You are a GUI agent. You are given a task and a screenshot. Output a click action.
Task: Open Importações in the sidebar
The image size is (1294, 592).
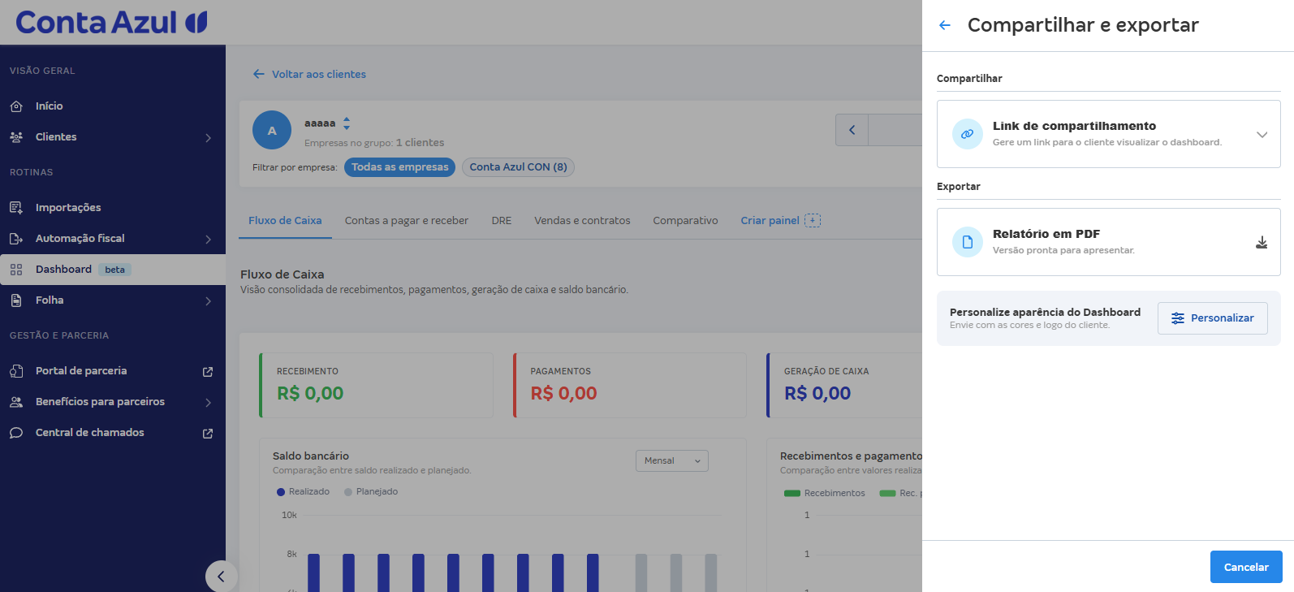pos(113,208)
